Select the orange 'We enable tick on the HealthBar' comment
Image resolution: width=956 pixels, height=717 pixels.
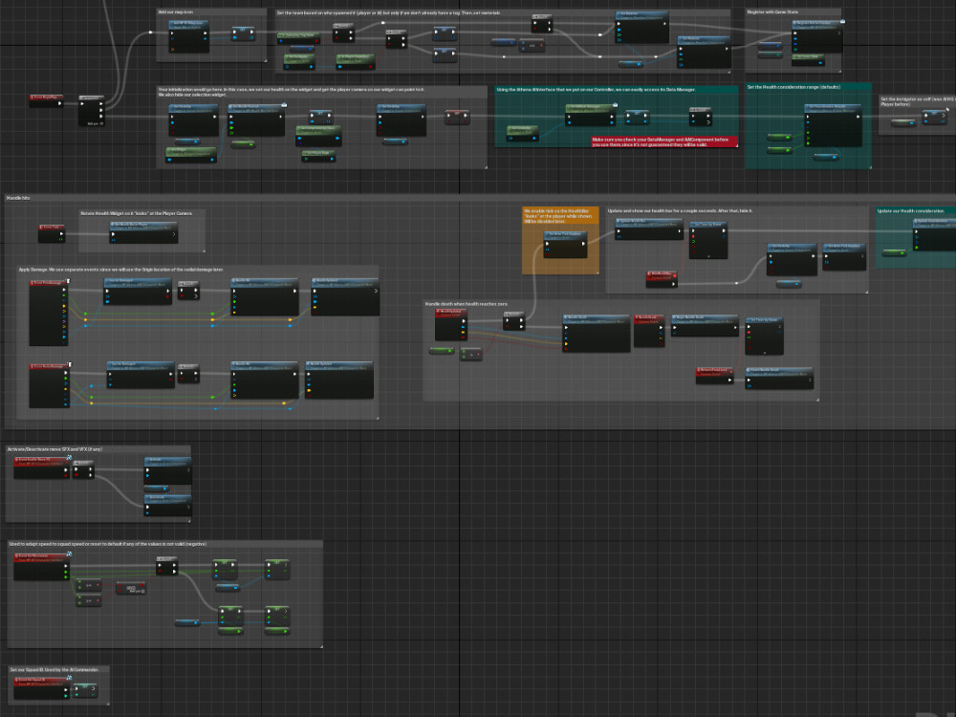(558, 216)
